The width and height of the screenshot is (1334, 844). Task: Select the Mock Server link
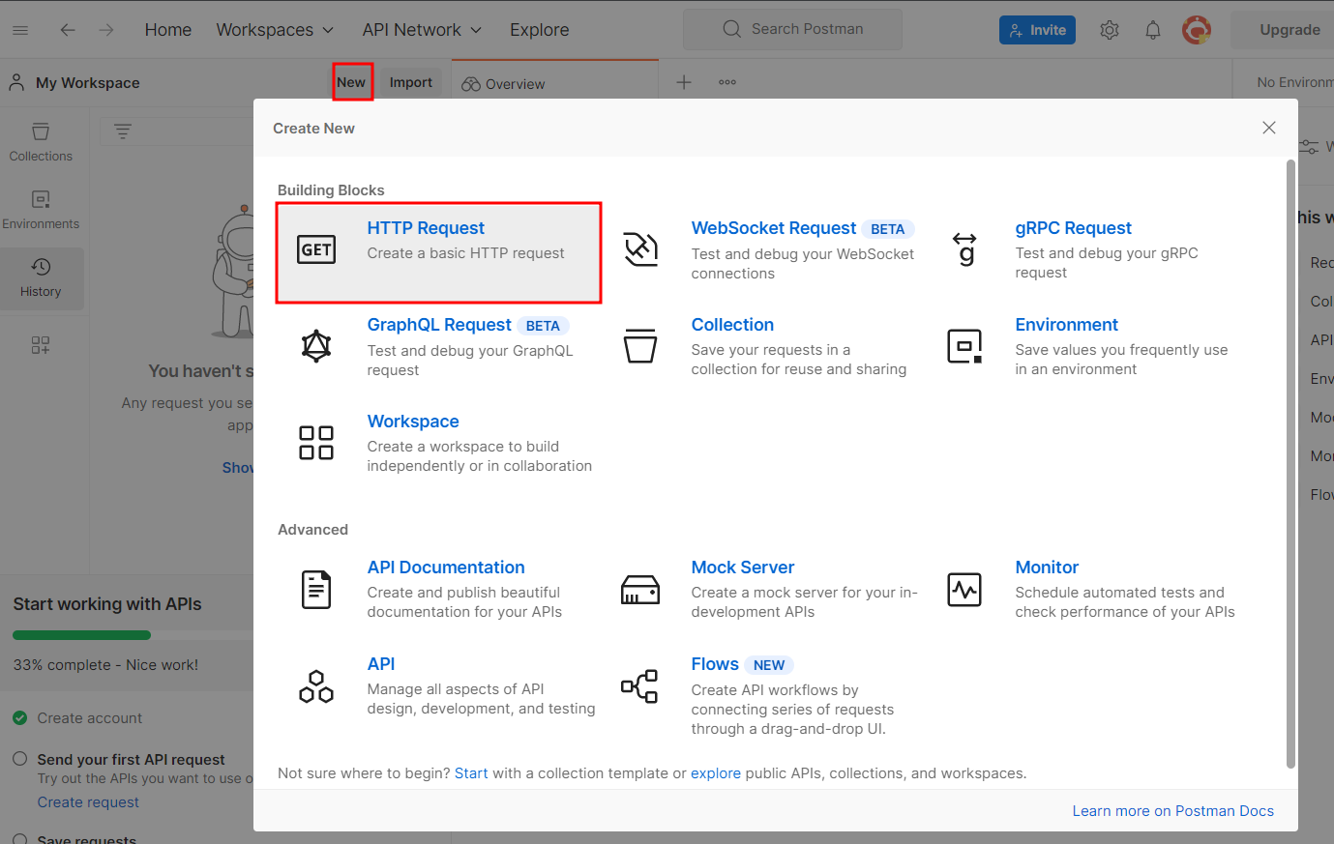tap(743, 568)
